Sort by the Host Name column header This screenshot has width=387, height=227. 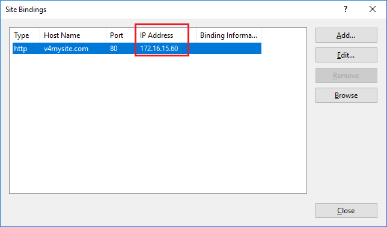tap(73, 35)
